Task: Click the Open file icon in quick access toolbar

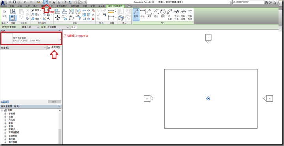Action: coord(10,2)
